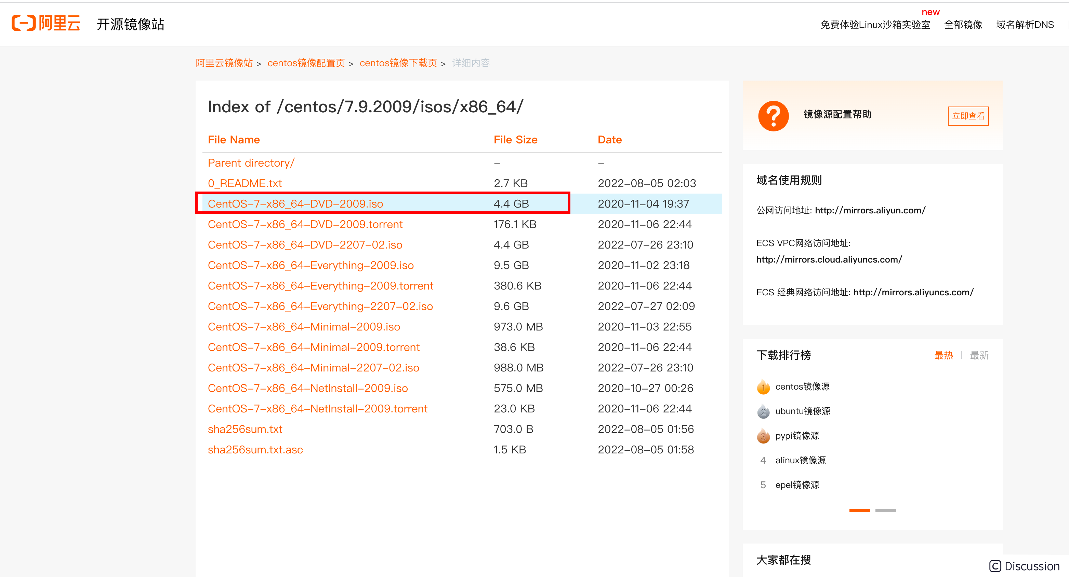Viewport: 1069px width, 577px height.
Task: Open 0_README.txt file
Action: click(245, 183)
